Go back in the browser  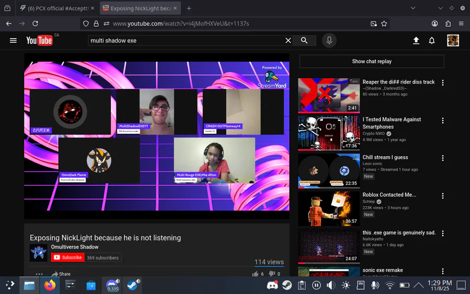coord(9,23)
